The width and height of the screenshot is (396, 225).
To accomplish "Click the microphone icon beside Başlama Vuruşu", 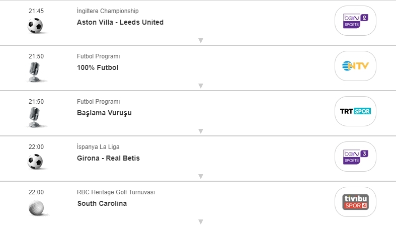I will tap(35, 117).
